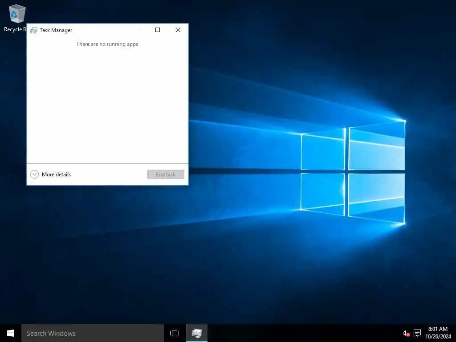Image resolution: width=456 pixels, height=342 pixels.
Task: Open the muted volume tray icon
Action: [406, 333]
